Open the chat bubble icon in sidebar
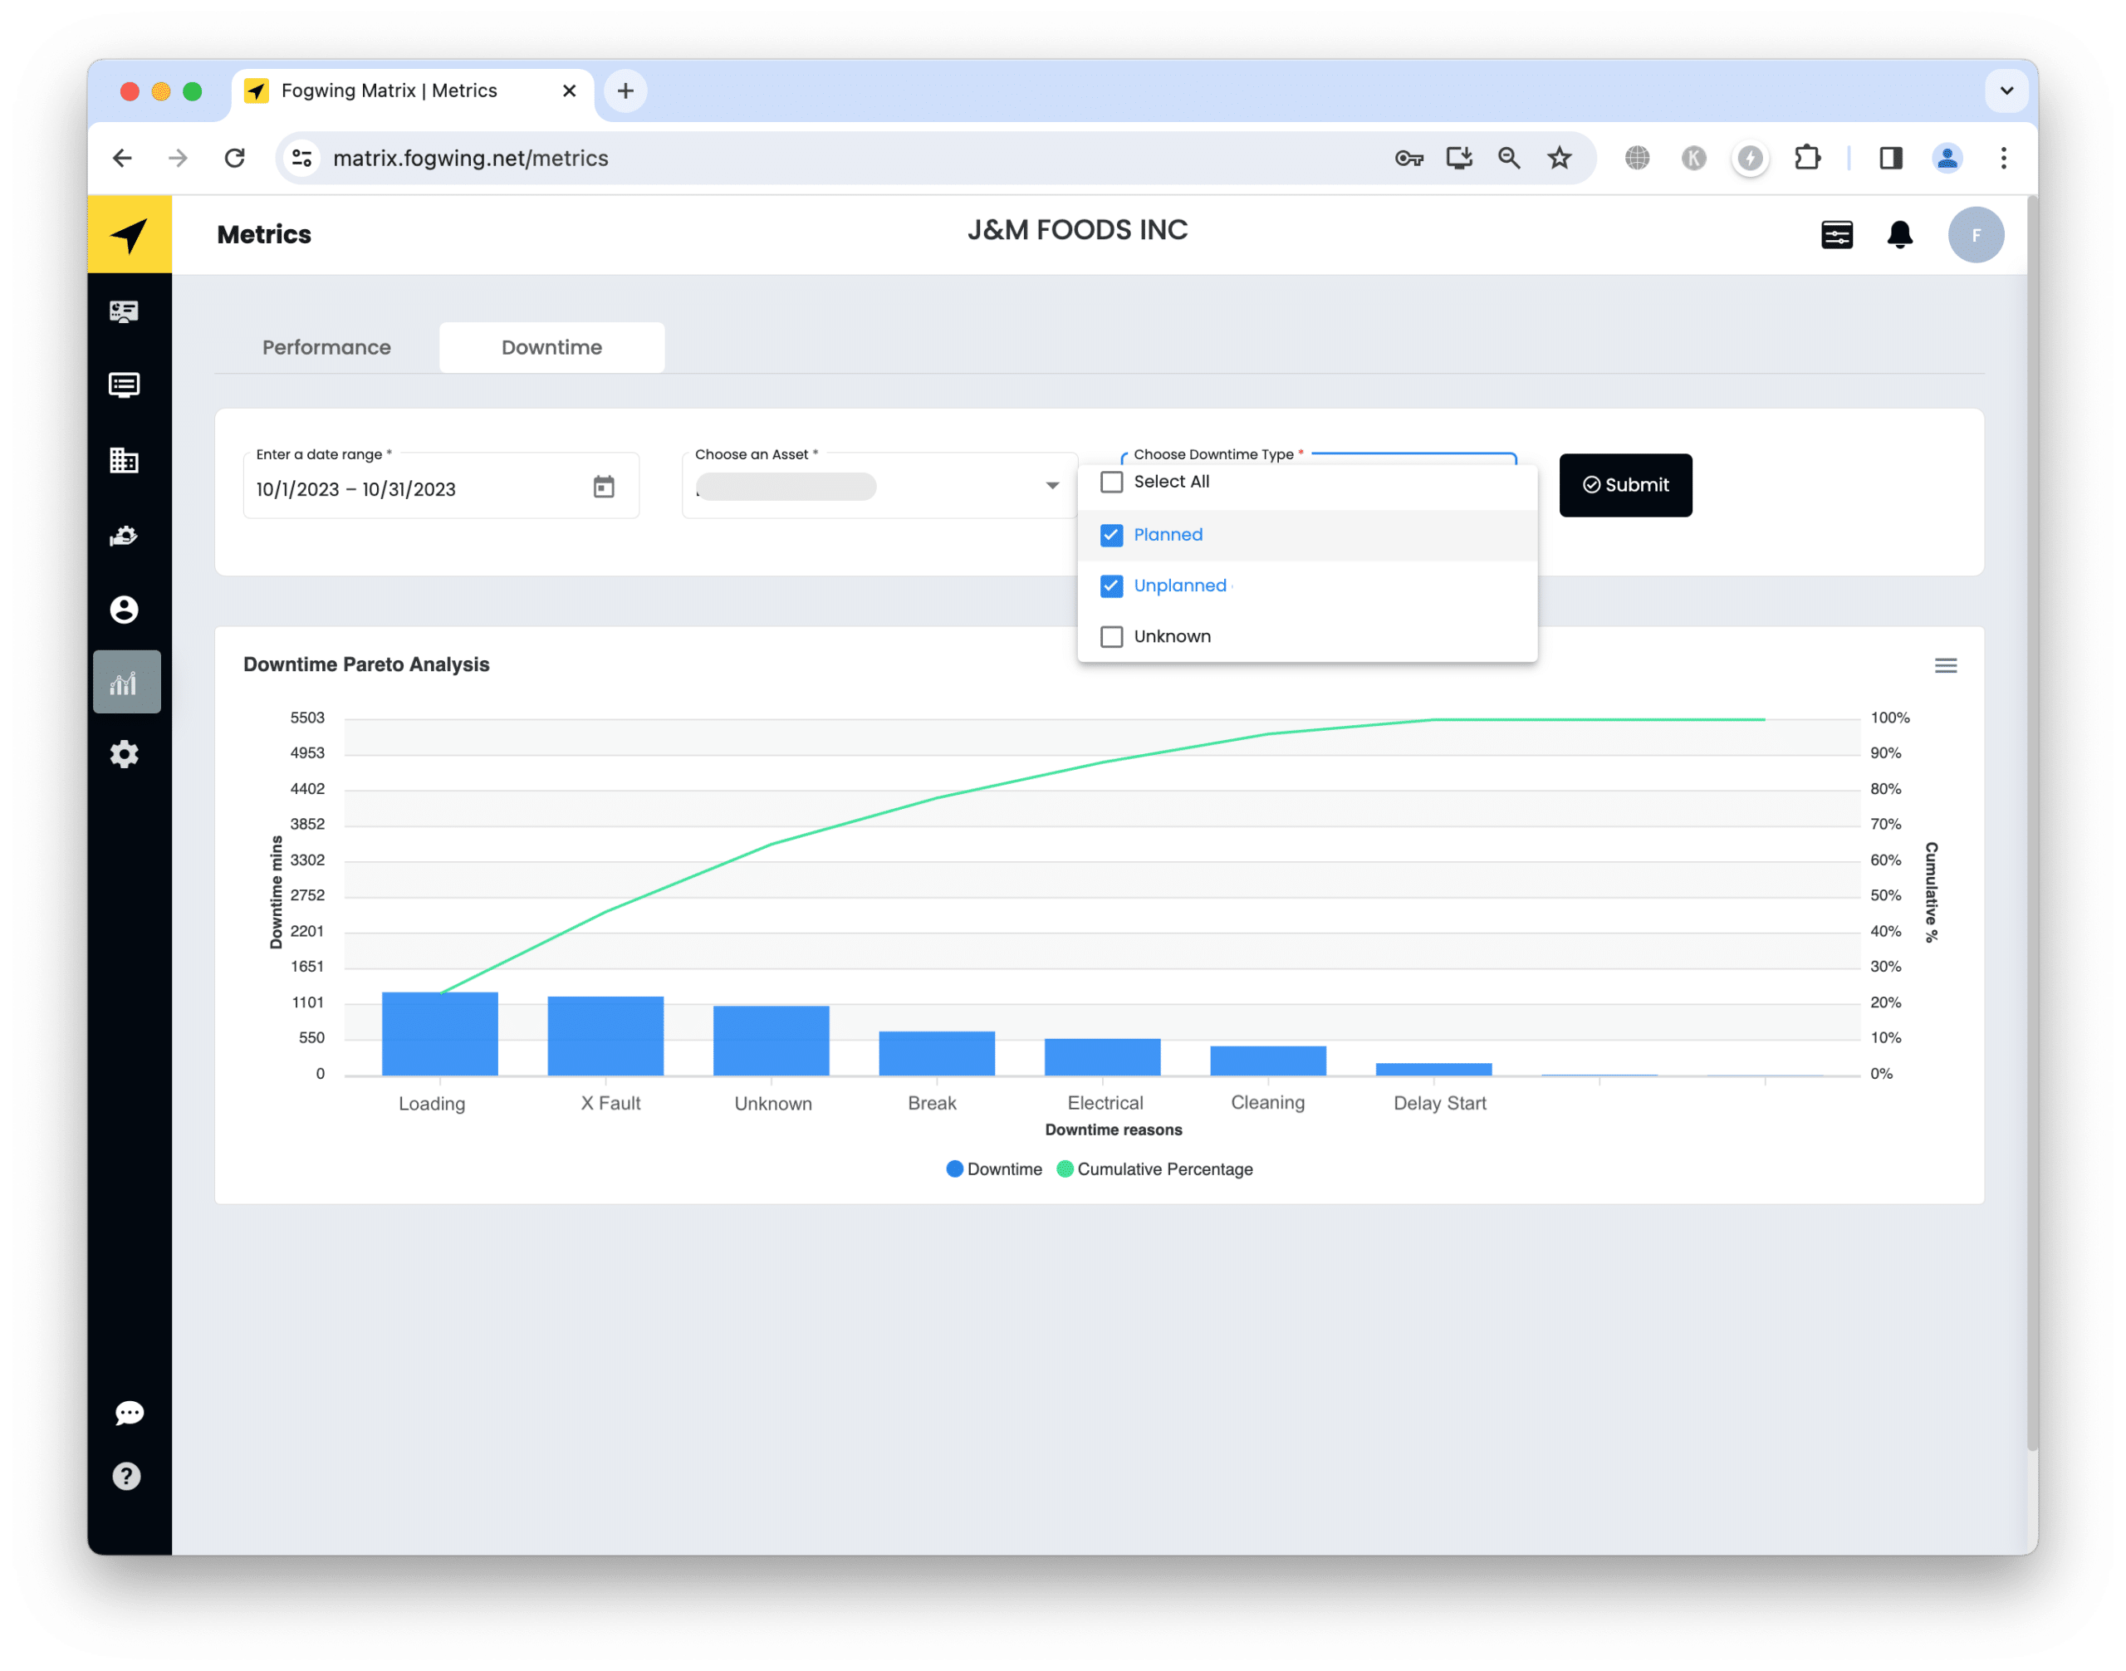This screenshot has height=1671, width=2126. (128, 1414)
